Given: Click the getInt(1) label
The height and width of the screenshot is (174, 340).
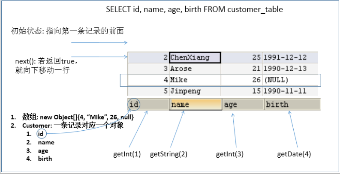Looking at the screenshot, I should [x=127, y=154].
